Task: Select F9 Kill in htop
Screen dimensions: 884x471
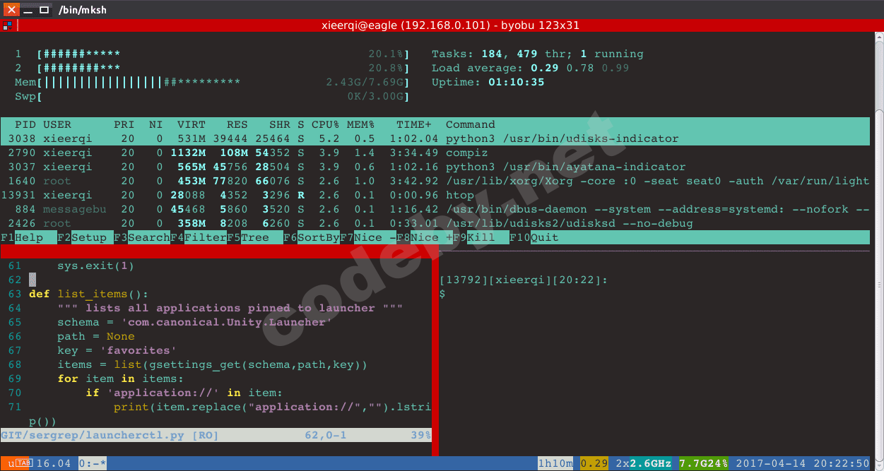Action: [481, 237]
